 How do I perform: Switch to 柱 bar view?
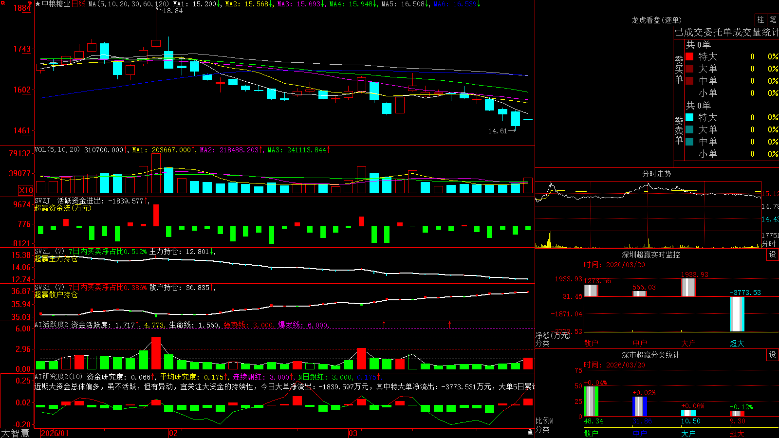760,19
